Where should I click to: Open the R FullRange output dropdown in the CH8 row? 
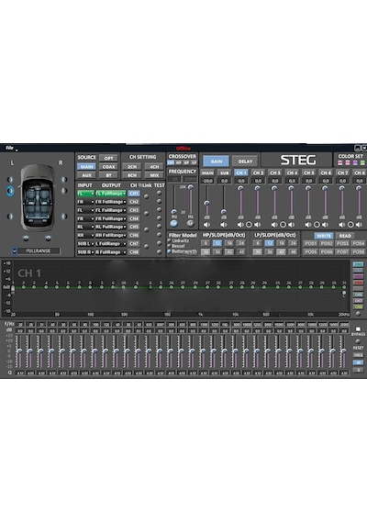pos(111,252)
